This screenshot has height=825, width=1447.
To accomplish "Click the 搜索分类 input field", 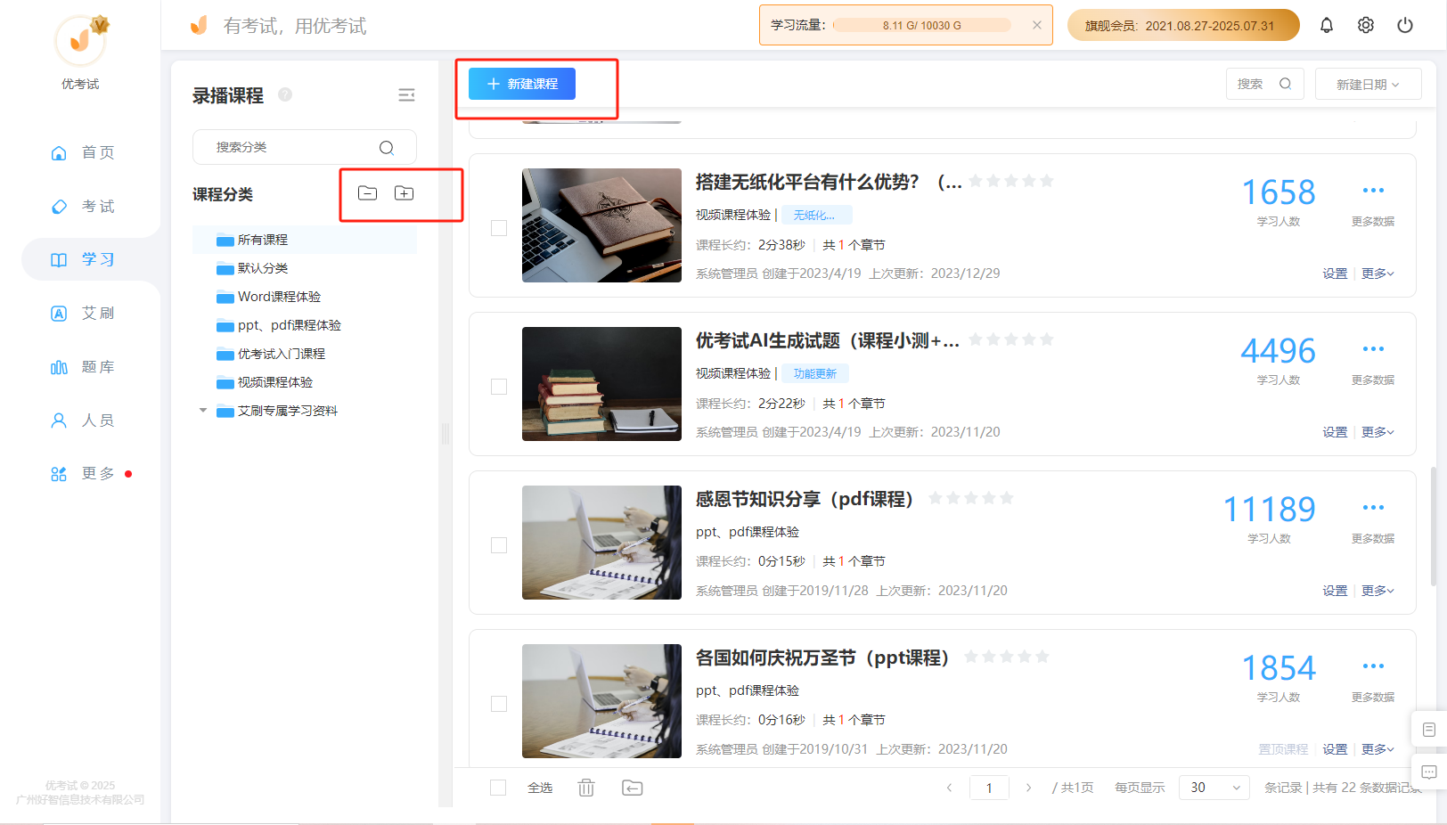I will click(x=305, y=147).
